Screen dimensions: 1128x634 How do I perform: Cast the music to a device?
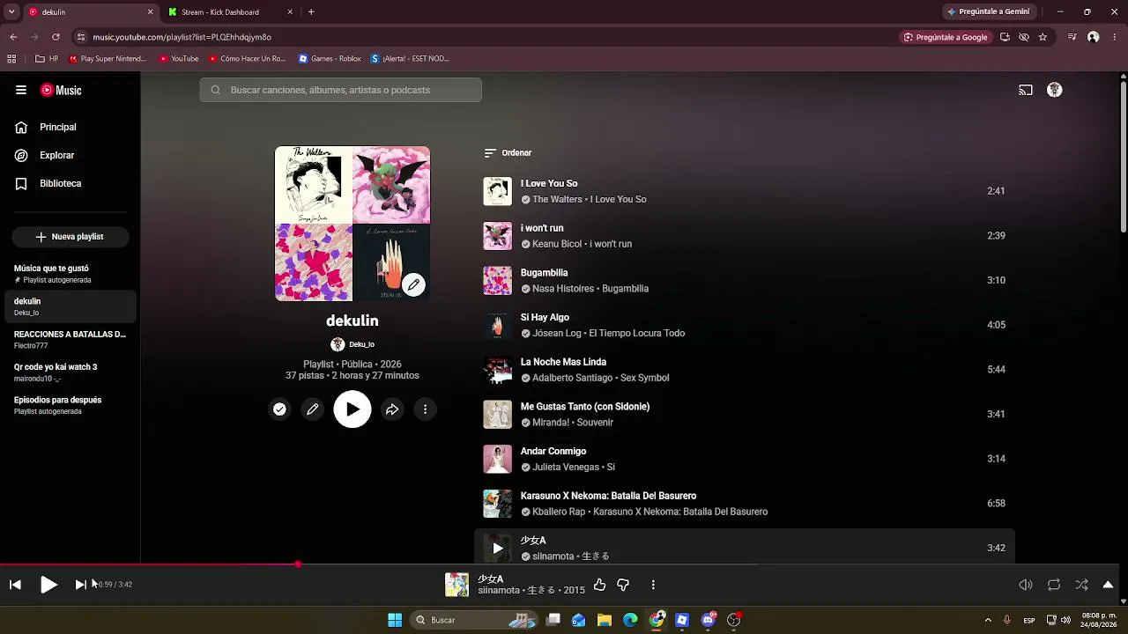click(1026, 90)
